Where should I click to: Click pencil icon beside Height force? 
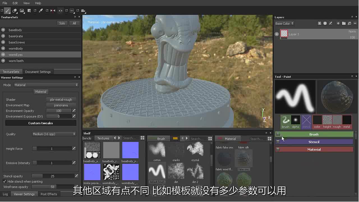[x=74, y=149]
